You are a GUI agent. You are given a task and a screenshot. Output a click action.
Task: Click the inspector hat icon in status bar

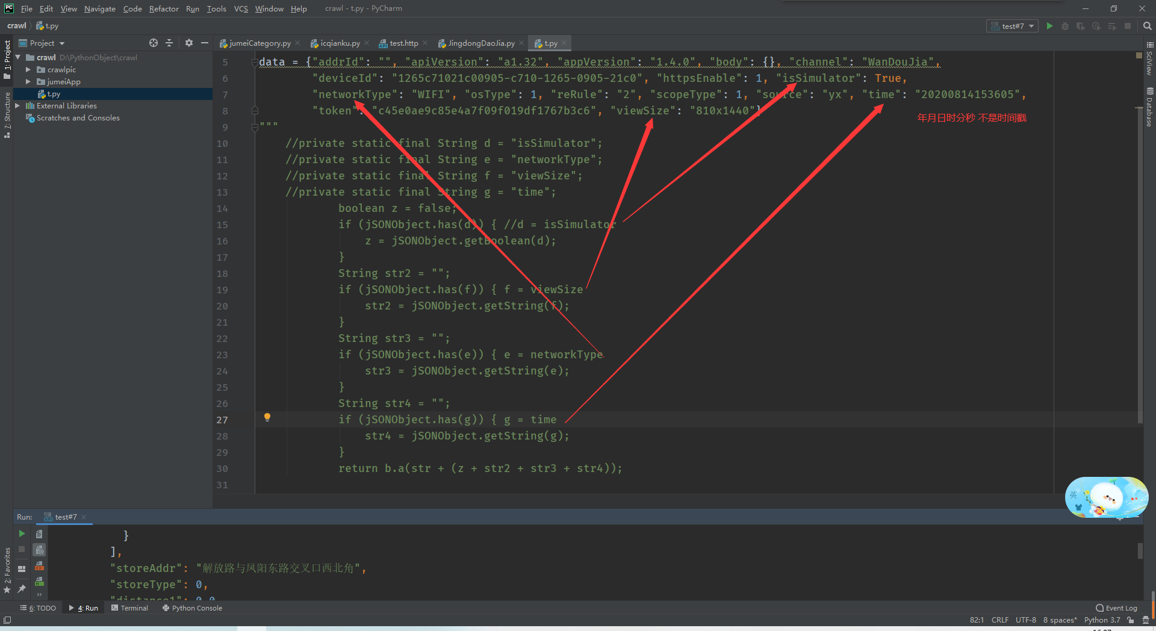point(1146,620)
